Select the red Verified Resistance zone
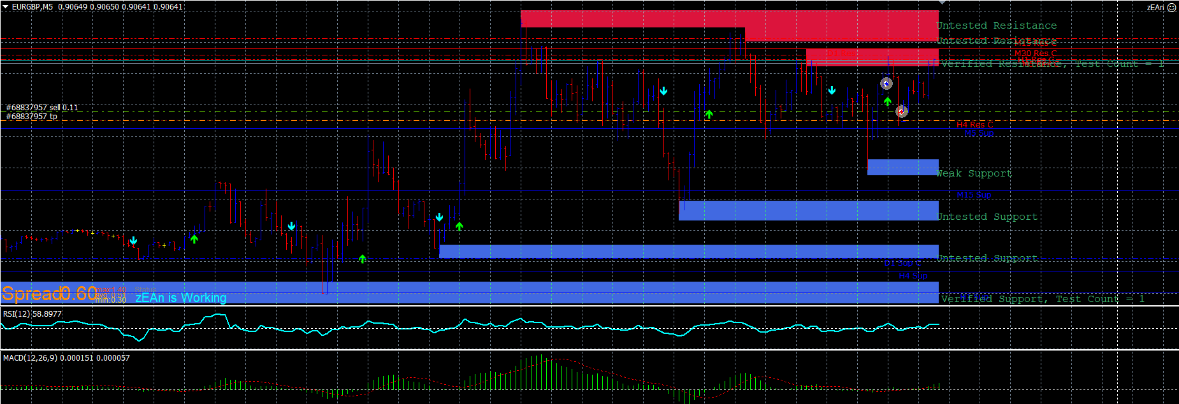This screenshot has width=1179, height=404. tap(872, 57)
